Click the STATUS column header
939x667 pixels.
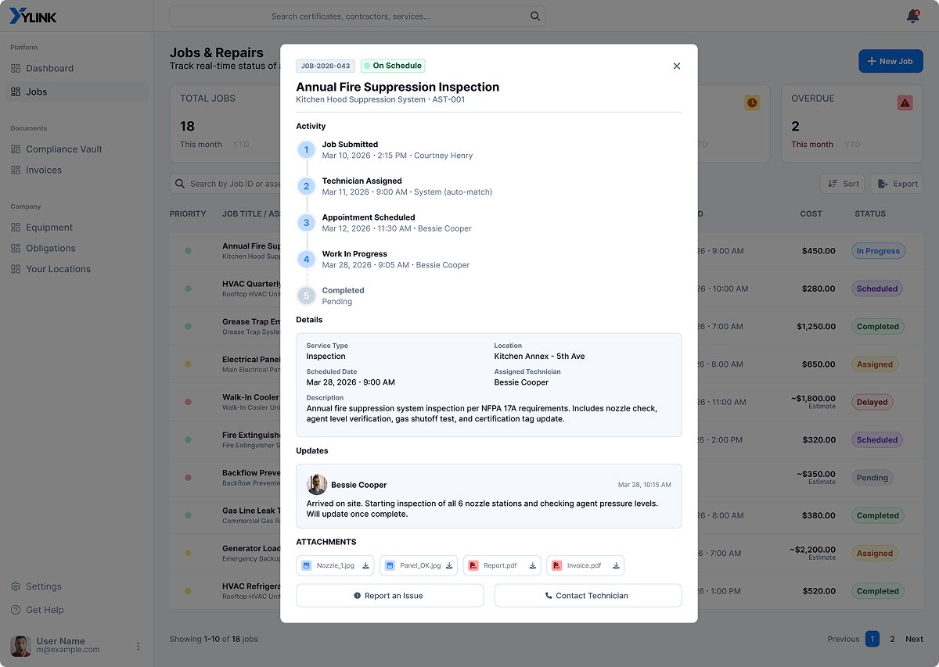870,213
